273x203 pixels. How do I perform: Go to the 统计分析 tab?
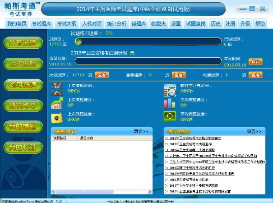pyautogui.click(x=116, y=23)
